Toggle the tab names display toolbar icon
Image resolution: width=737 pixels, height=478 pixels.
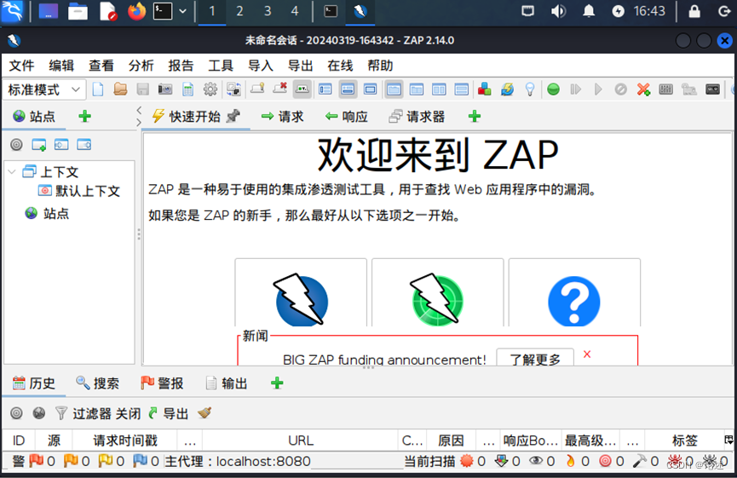tap(302, 89)
